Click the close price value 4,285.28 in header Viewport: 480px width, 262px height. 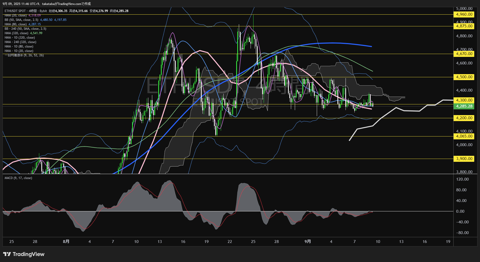(122, 11)
